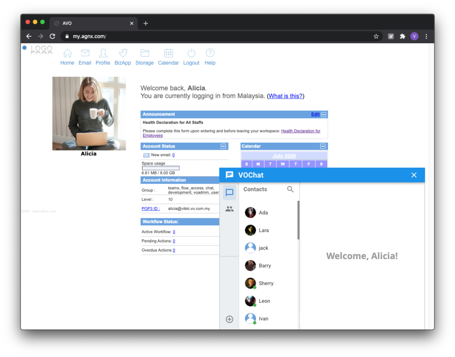455x357 pixels.
Task: Open the Help question mark icon
Action: coord(210,53)
